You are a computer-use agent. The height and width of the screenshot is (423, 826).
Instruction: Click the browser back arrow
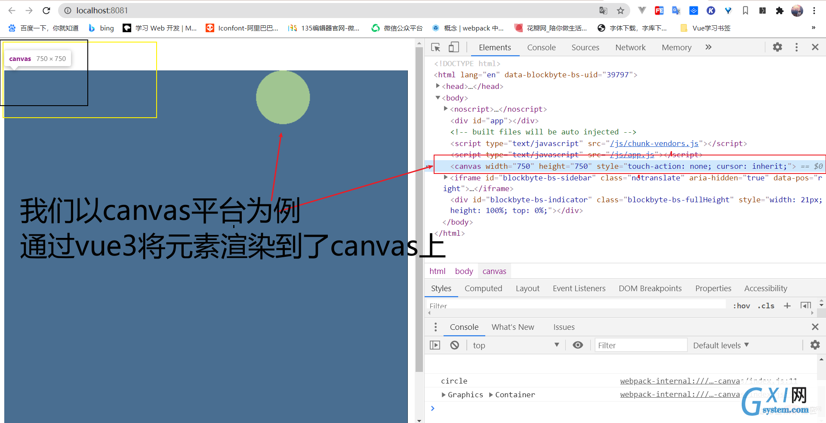pyautogui.click(x=12, y=10)
